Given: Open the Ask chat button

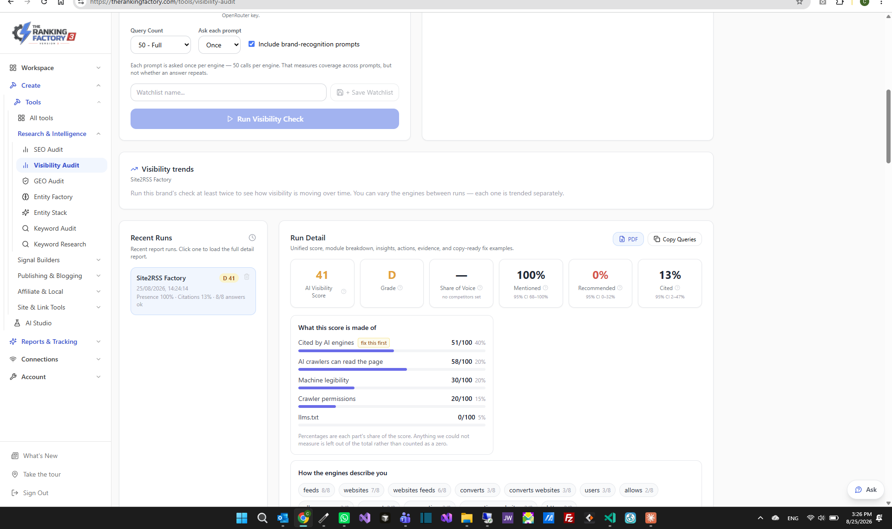Looking at the screenshot, I should pos(866,490).
